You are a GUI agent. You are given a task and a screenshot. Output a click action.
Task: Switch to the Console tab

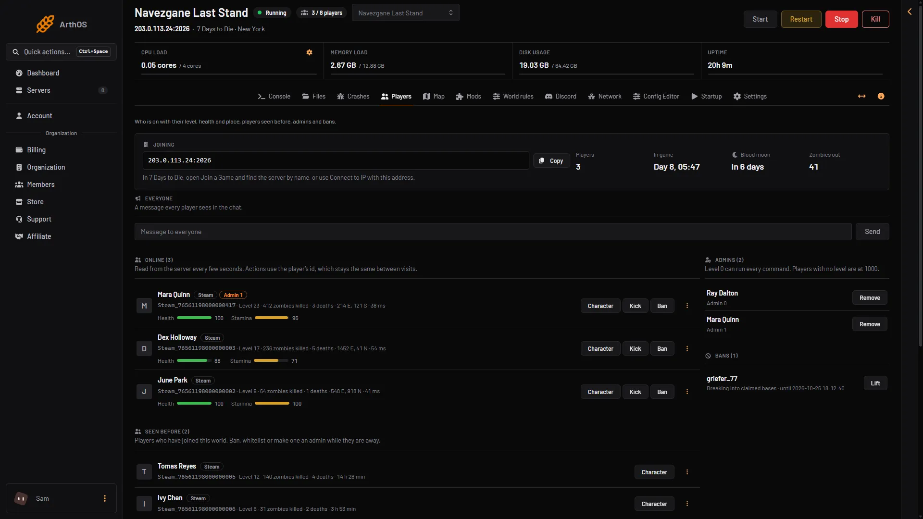[274, 97]
